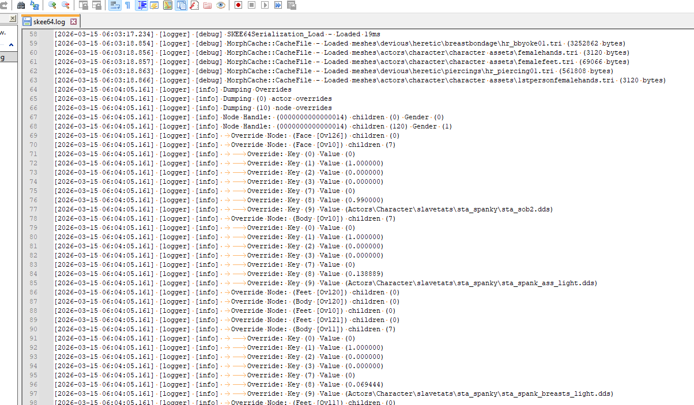Screen dimensions: 694x405
Task: Open the Find dialog binoculars icon
Action: click(x=21, y=5)
